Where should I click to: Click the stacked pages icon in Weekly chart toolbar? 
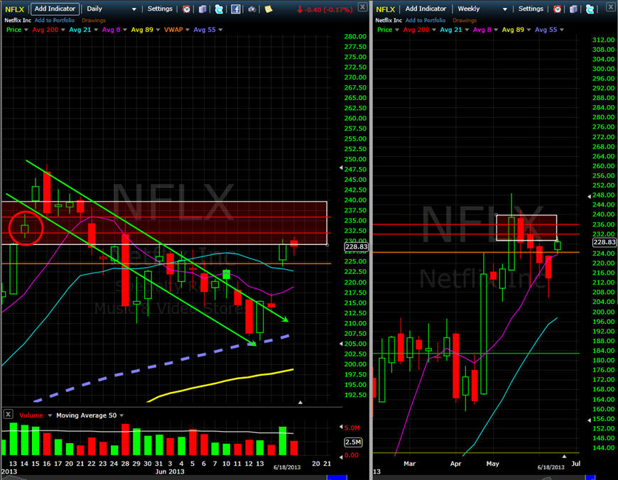pyautogui.click(x=573, y=9)
